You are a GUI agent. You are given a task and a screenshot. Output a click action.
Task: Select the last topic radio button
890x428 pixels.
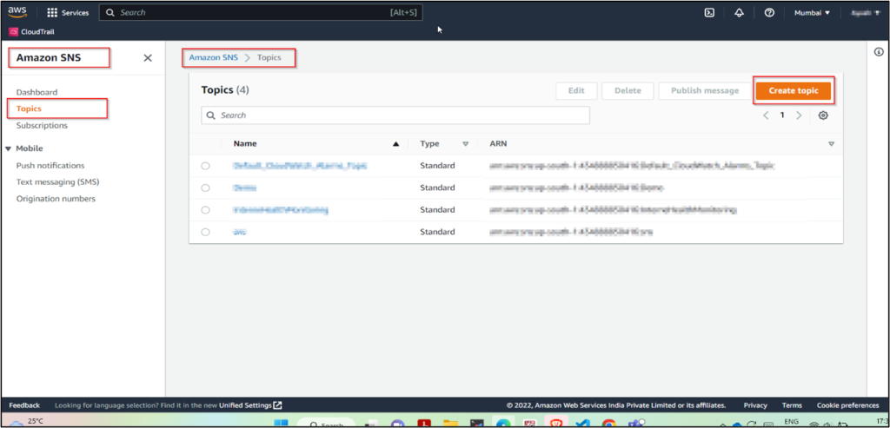[205, 232]
